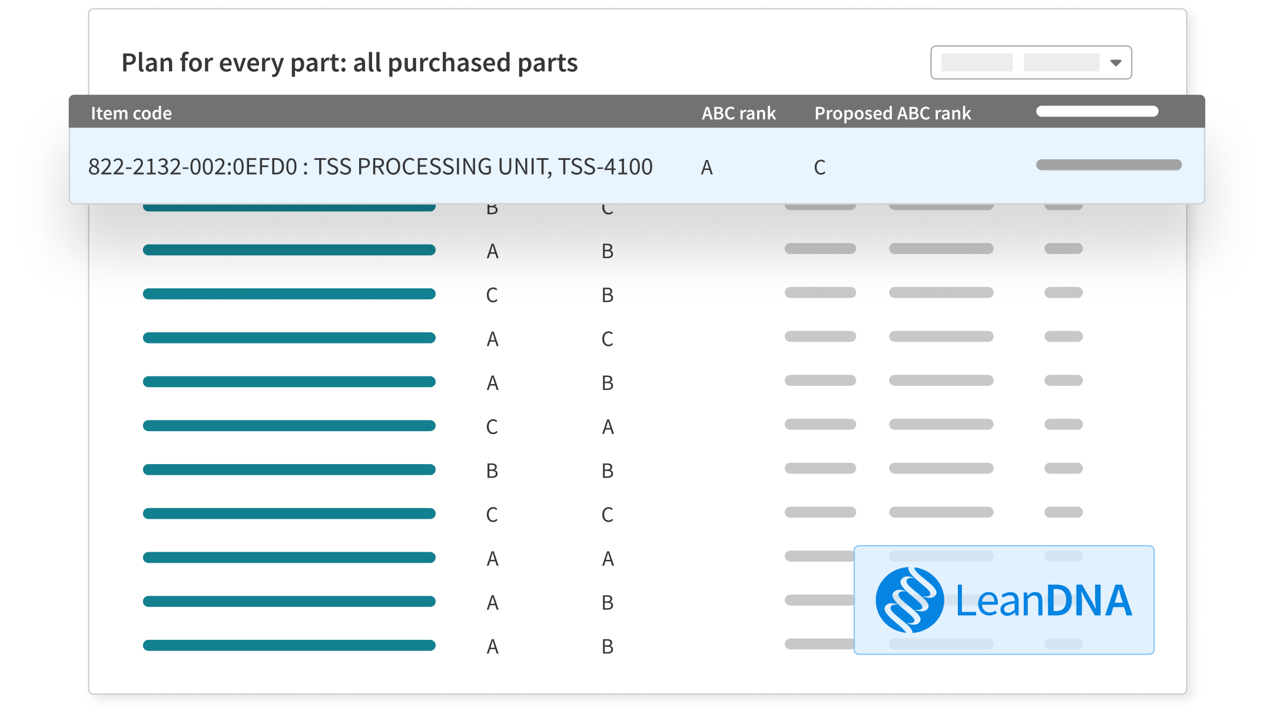Click ABC rank A in highlighted row
Viewport: 1274px width, 714px height.
pyautogui.click(x=706, y=168)
